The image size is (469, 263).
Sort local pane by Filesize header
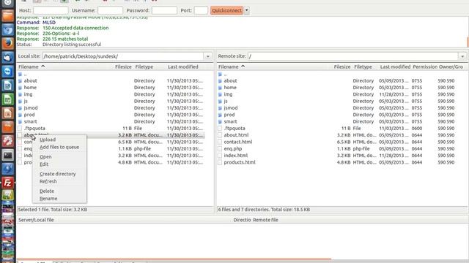click(123, 66)
